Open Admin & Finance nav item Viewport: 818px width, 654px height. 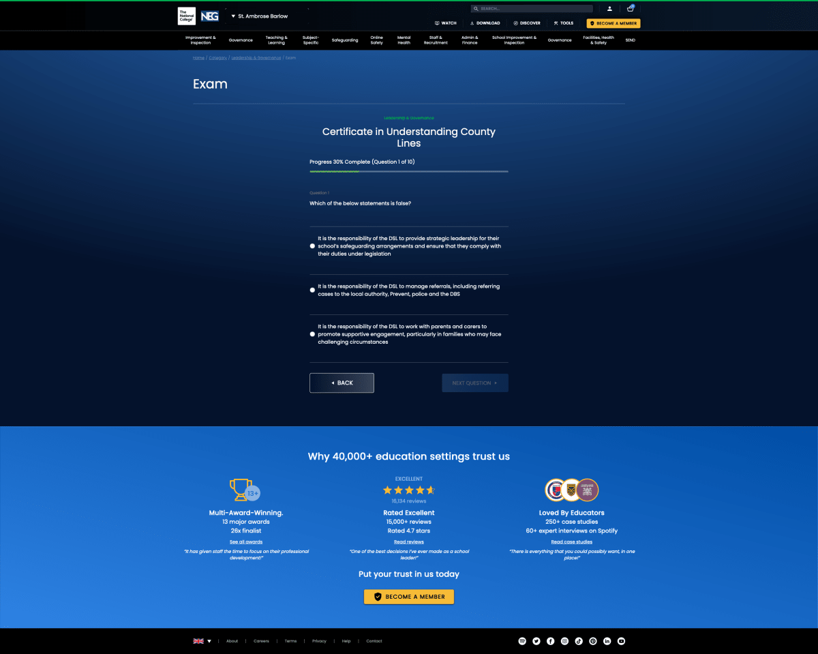(x=470, y=40)
